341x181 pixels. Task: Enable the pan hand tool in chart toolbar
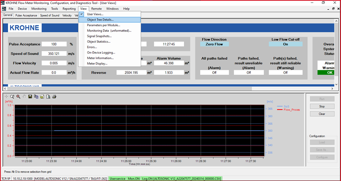(24, 96)
